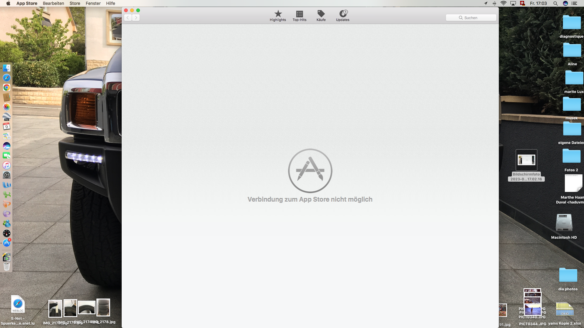Open the Updates tab with badge

pyautogui.click(x=343, y=16)
